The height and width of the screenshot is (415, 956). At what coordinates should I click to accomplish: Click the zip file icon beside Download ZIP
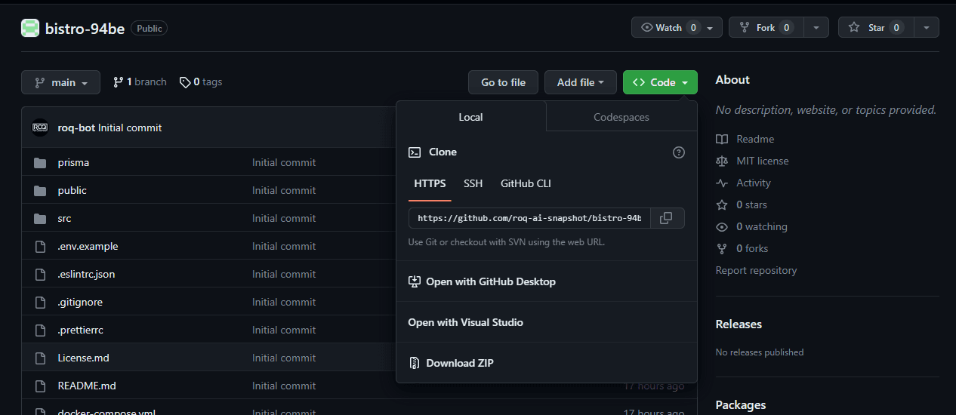[x=415, y=363]
